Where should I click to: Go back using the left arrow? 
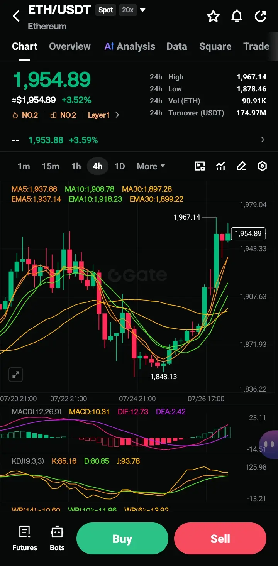(16, 16)
